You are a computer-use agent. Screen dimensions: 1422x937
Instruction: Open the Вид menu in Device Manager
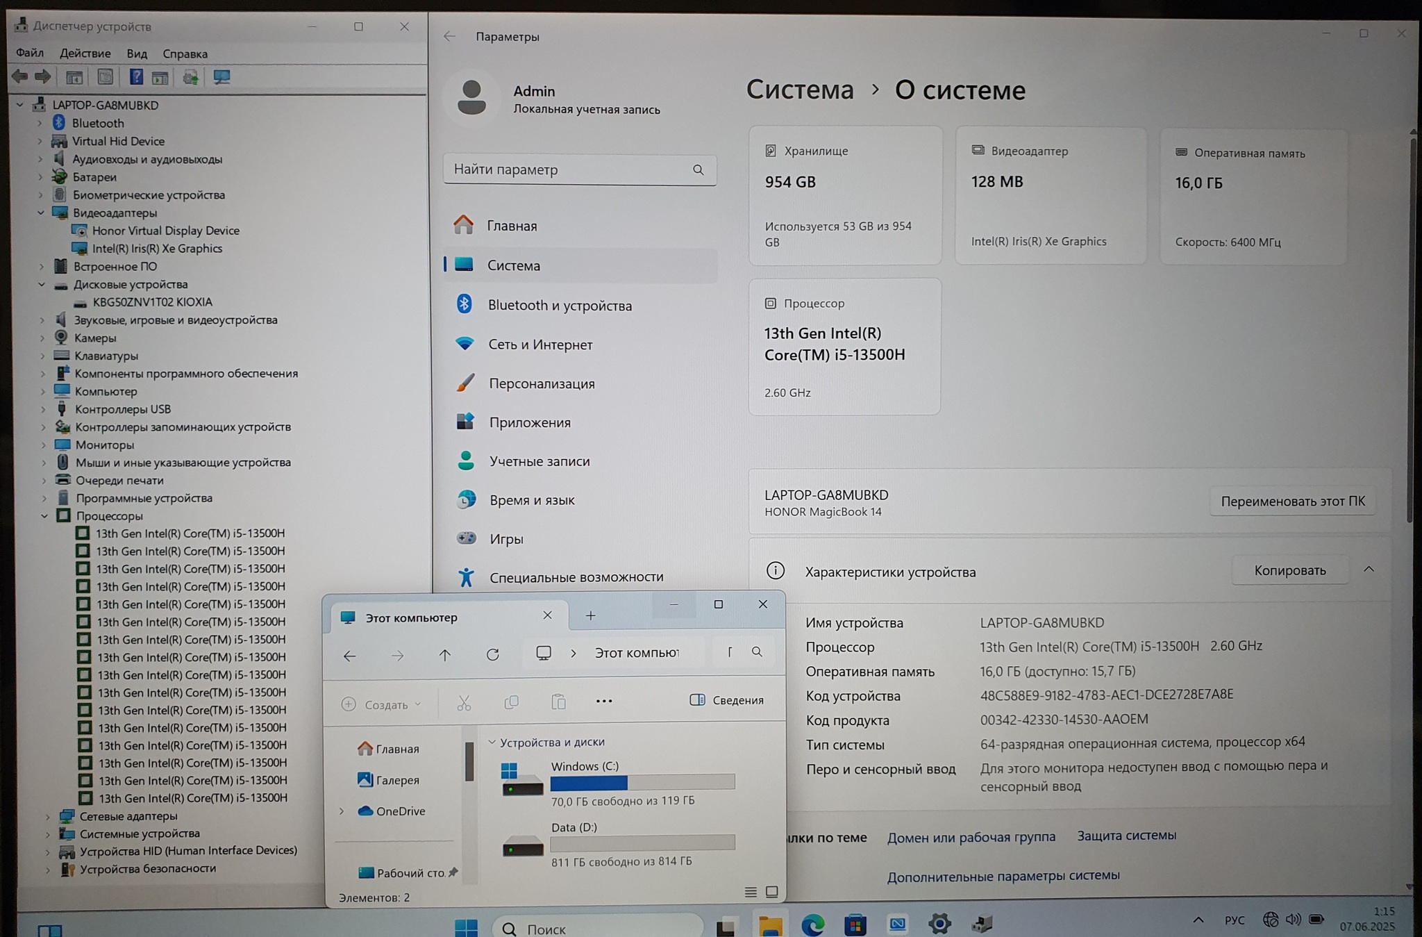137,53
